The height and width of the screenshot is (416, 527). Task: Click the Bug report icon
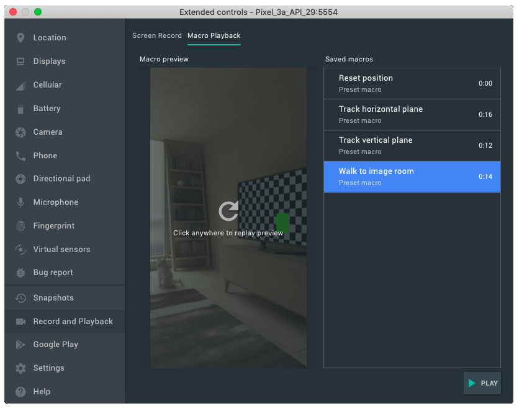pyautogui.click(x=20, y=273)
